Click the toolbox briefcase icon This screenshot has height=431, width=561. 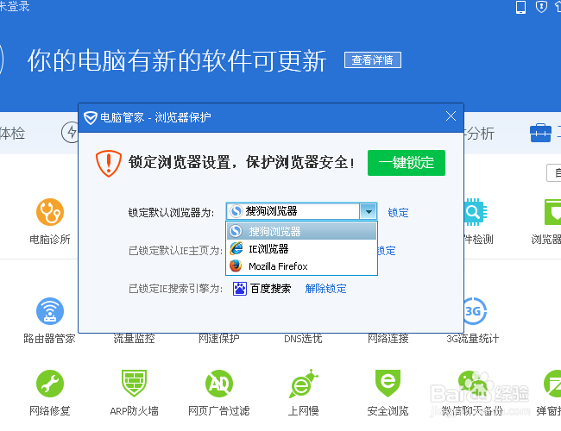pos(540,134)
